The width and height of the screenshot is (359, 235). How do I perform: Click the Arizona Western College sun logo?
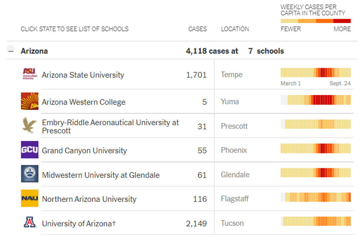pos(30,101)
